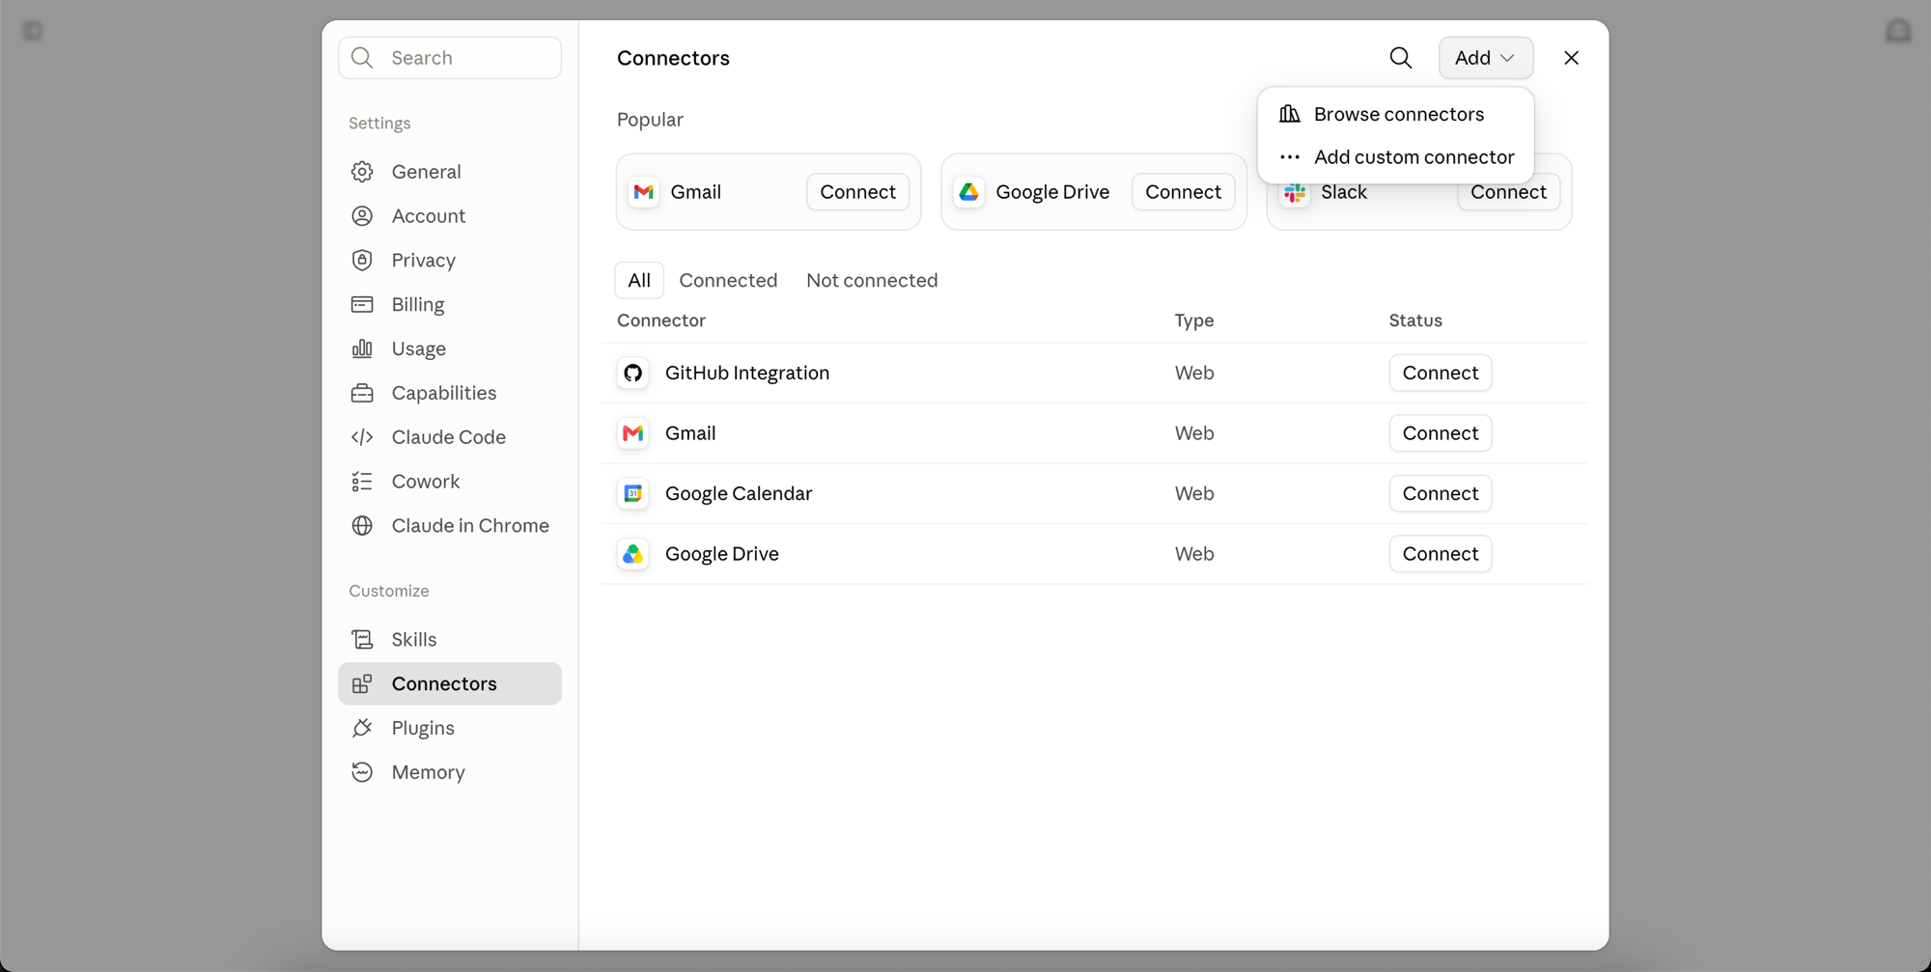Connect the Gmail table row

pos(1440,433)
